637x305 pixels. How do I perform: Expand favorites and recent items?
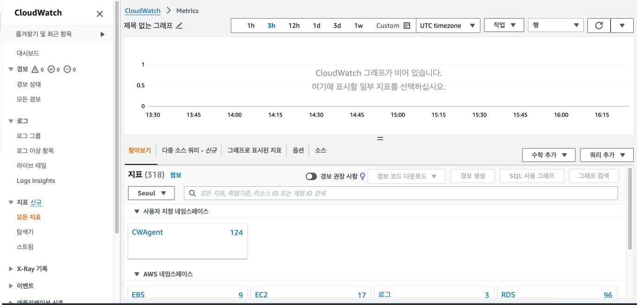click(103, 34)
